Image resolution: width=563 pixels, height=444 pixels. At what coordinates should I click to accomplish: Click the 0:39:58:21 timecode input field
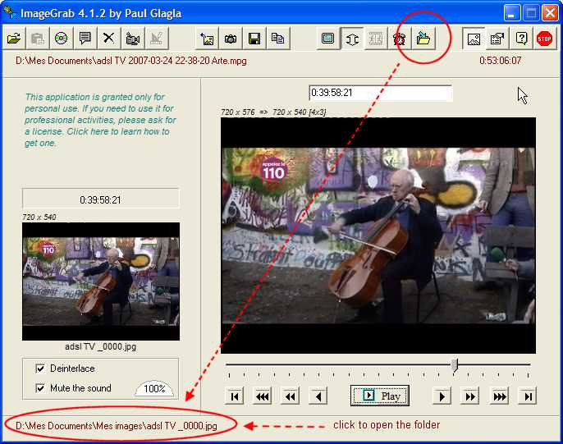[380, 93]
